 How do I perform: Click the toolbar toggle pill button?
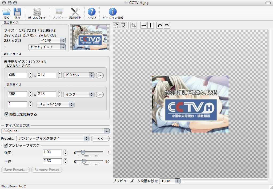[268, 3]
